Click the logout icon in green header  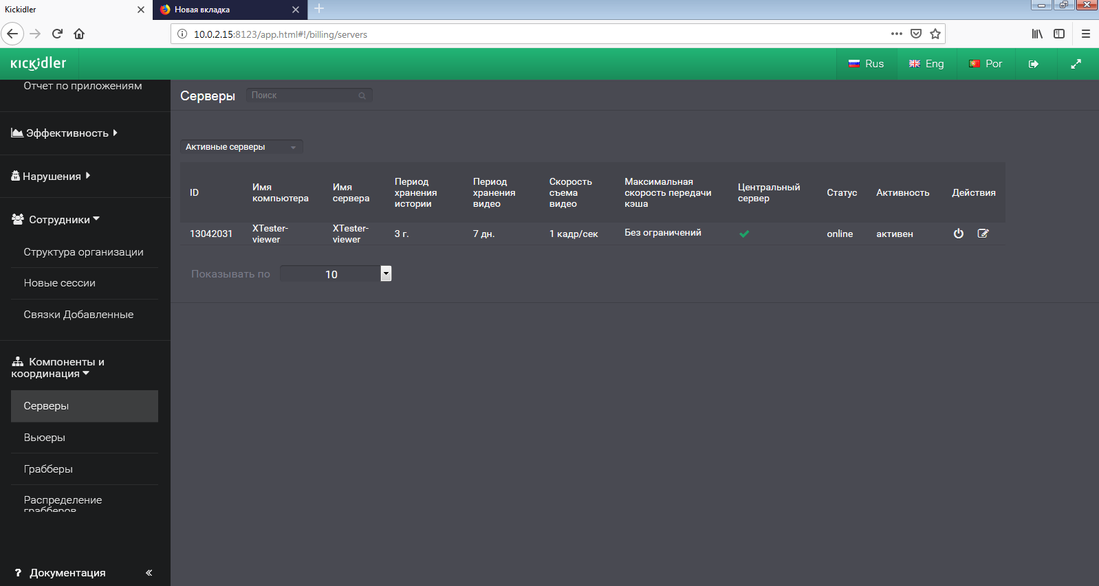pyautogui.click(x=1033, y=64)
